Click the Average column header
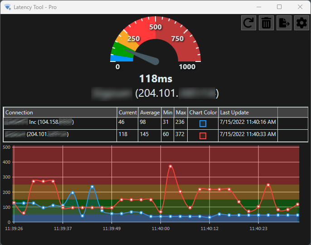The height and width of the screenshot is (245, 311). 150,113
